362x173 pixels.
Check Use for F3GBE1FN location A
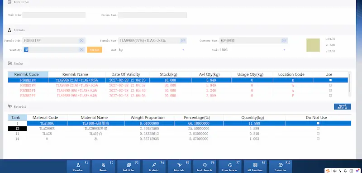(330, 85)
